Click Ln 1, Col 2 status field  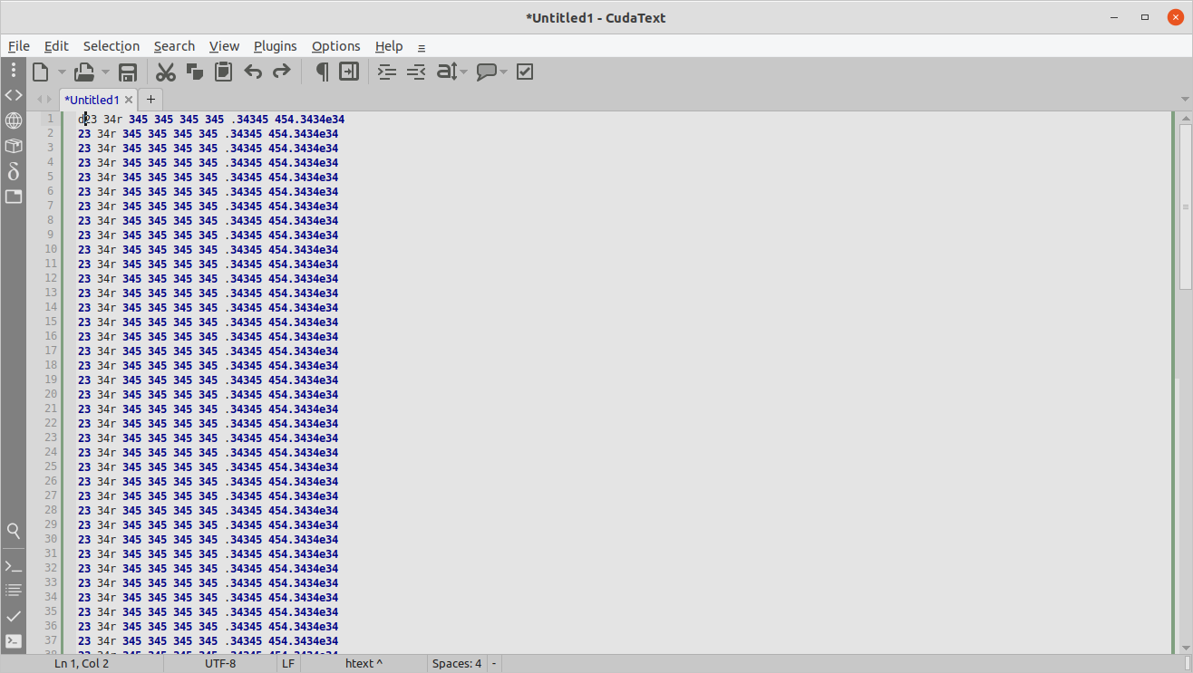82,663
